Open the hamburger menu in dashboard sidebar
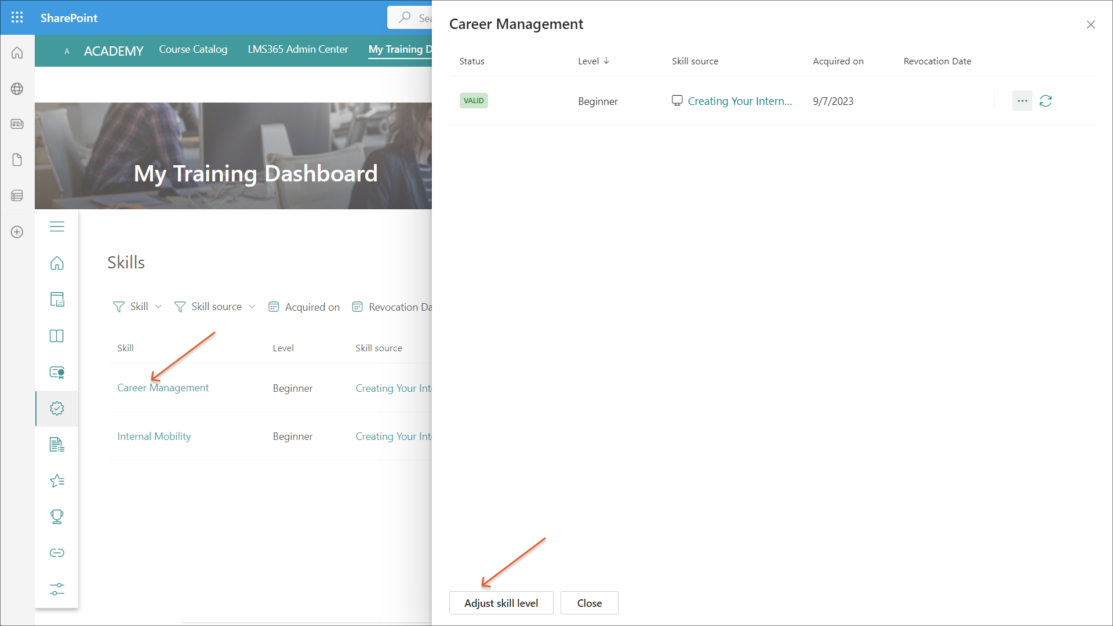This screenshot has width=1113, height=626. click(57, 227)
